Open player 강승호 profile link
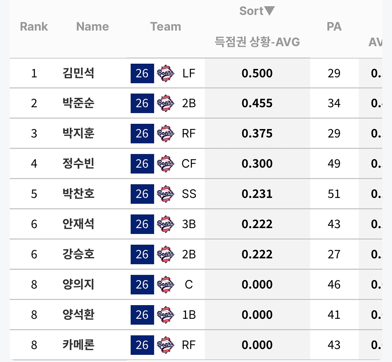392x362 pixels. pyautogui.click(x=78, y=254)
